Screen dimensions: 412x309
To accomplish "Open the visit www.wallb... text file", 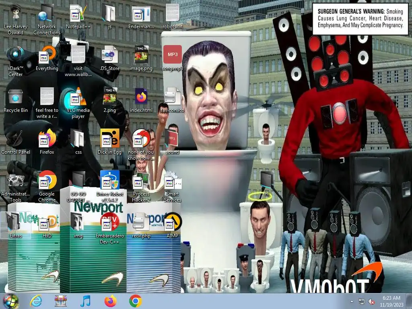I will (78, 62).
